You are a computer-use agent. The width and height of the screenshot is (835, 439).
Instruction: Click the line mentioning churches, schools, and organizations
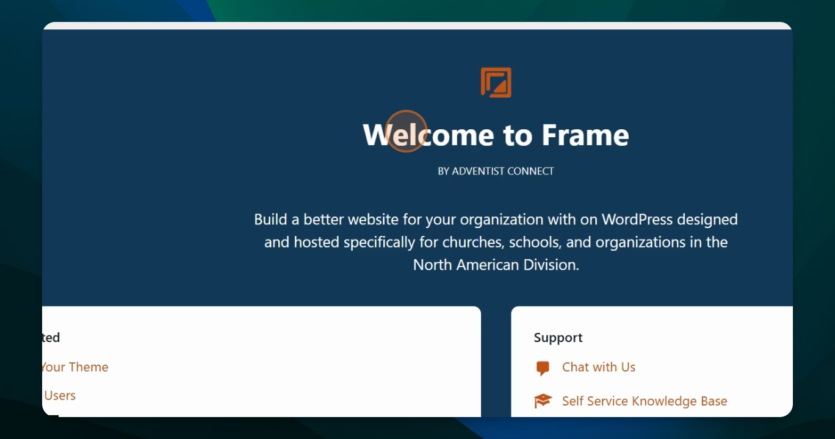pyautogui.click(x=496, y=242)
